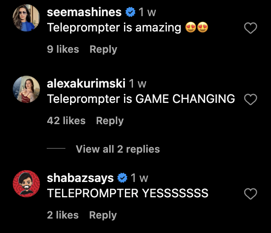Click the 1 w timestamp next to alexakurimski
Viewport: 271px width, 233px height.
click(x=138, y=83)
